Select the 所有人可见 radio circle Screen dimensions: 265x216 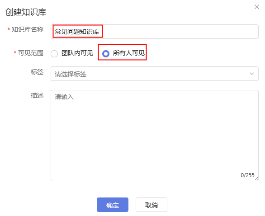[106, 54]
